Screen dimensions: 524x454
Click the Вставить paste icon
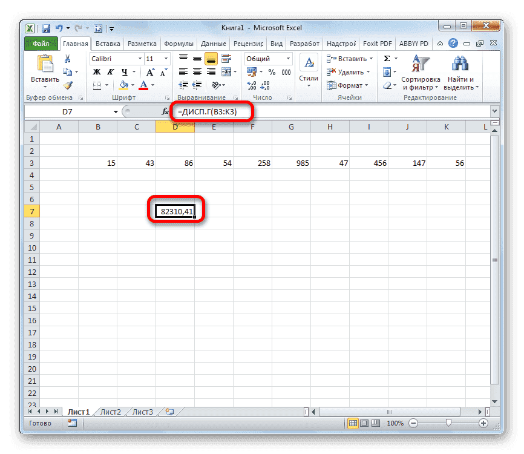tap(44, 64)
